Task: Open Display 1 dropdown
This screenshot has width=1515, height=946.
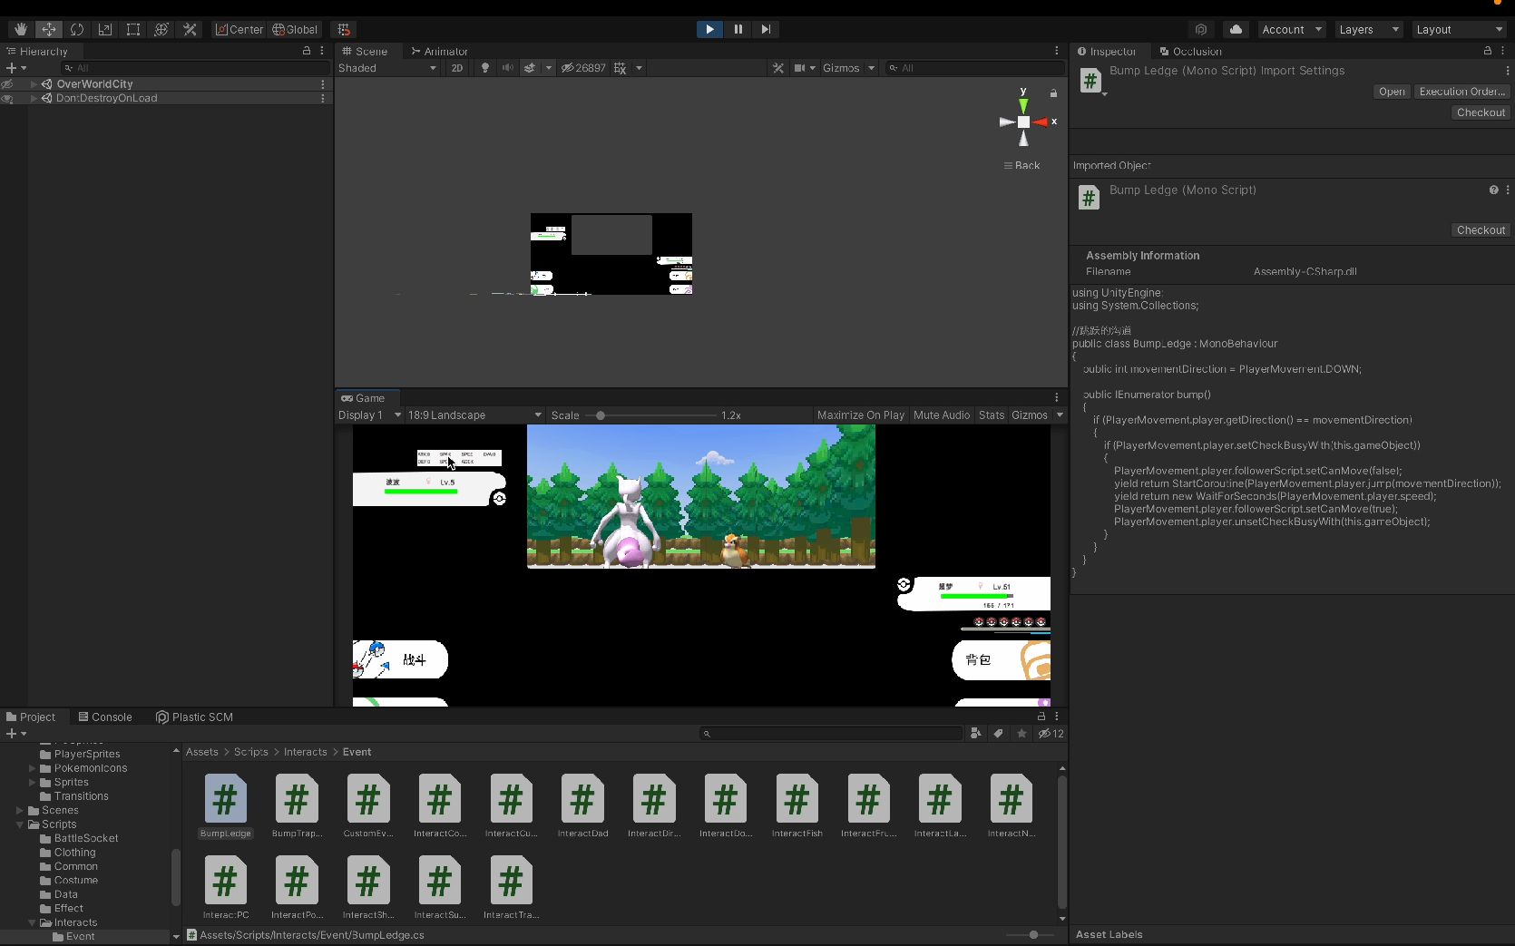Action: (369, 415)
